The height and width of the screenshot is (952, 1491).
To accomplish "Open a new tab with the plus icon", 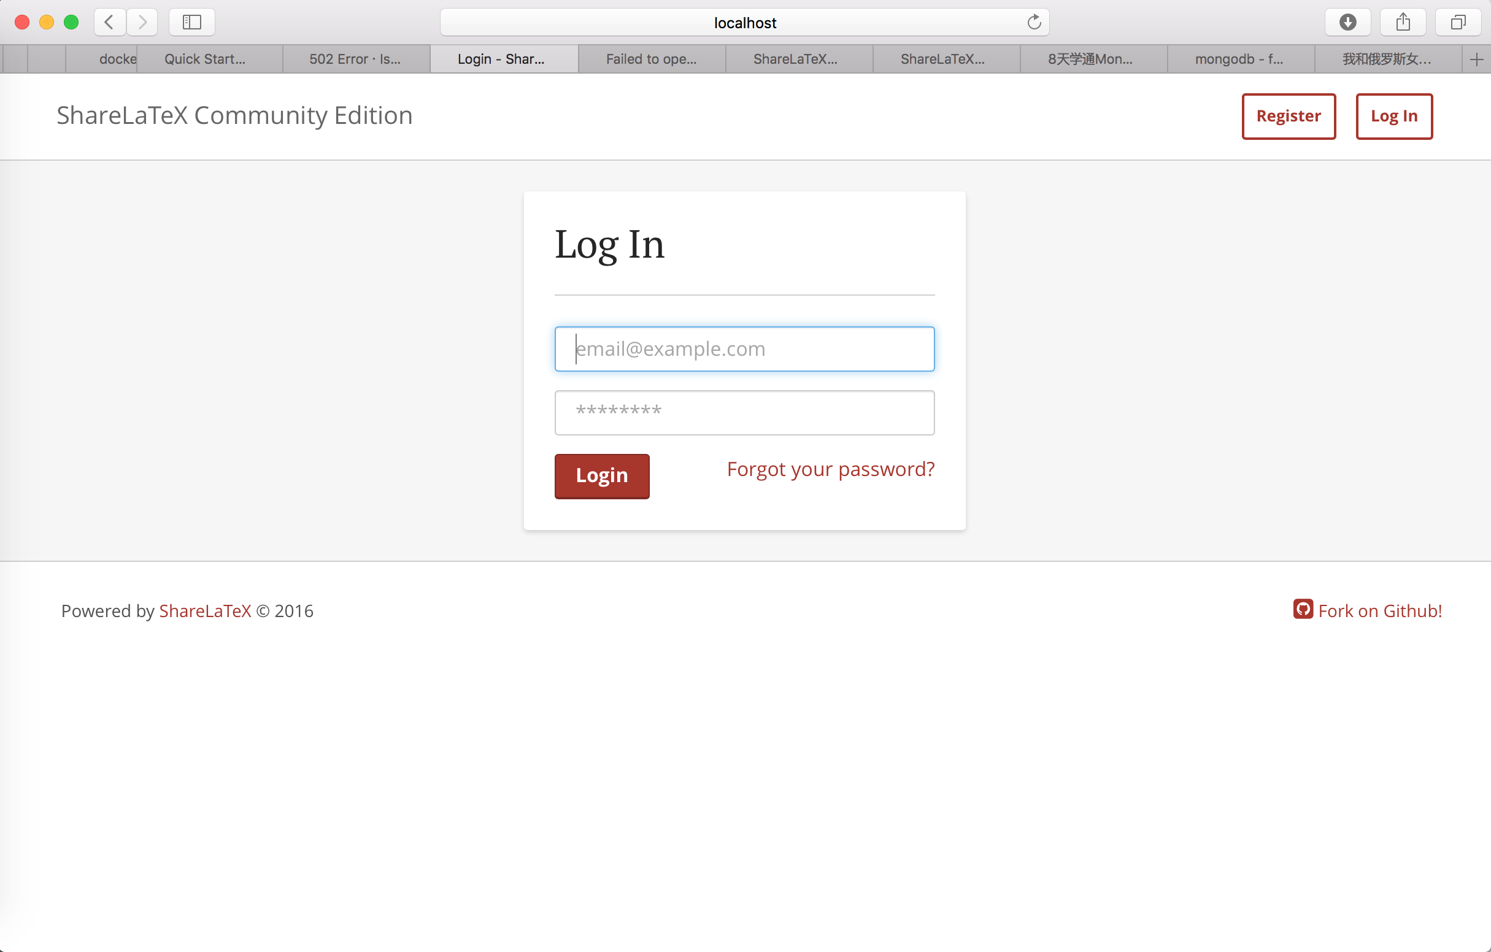I will click(1476, 60).
